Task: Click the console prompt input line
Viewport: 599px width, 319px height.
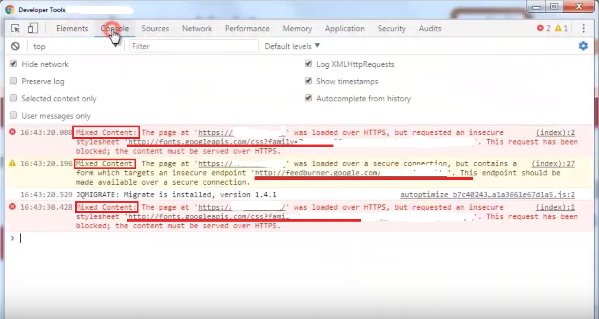Action: click(304, 238)
